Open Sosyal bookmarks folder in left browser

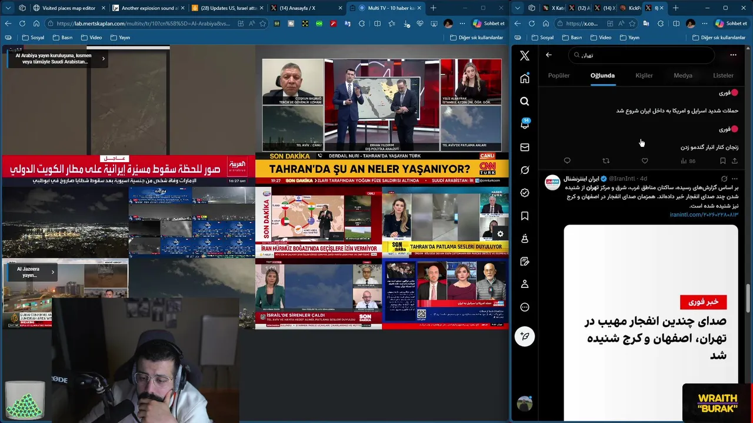click(33, 38)
